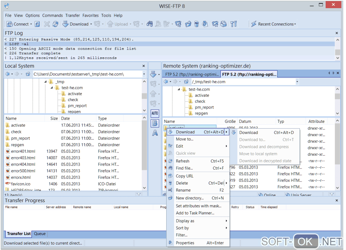This screenshot has height=250, width=346.
Task: Choose Download in the submenu
Action: (x=265, y=133)
